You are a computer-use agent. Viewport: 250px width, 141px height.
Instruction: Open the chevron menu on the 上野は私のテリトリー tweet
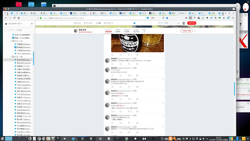(163, 91)
